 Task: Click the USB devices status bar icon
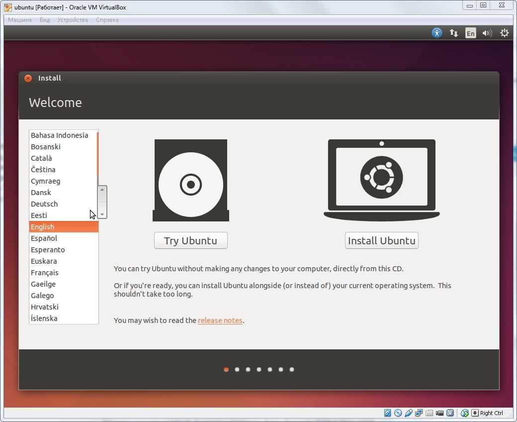coord(409,413)
